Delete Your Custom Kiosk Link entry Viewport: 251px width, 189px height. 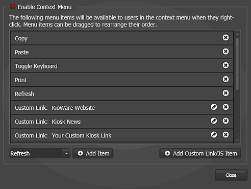[x=225, y=135]
